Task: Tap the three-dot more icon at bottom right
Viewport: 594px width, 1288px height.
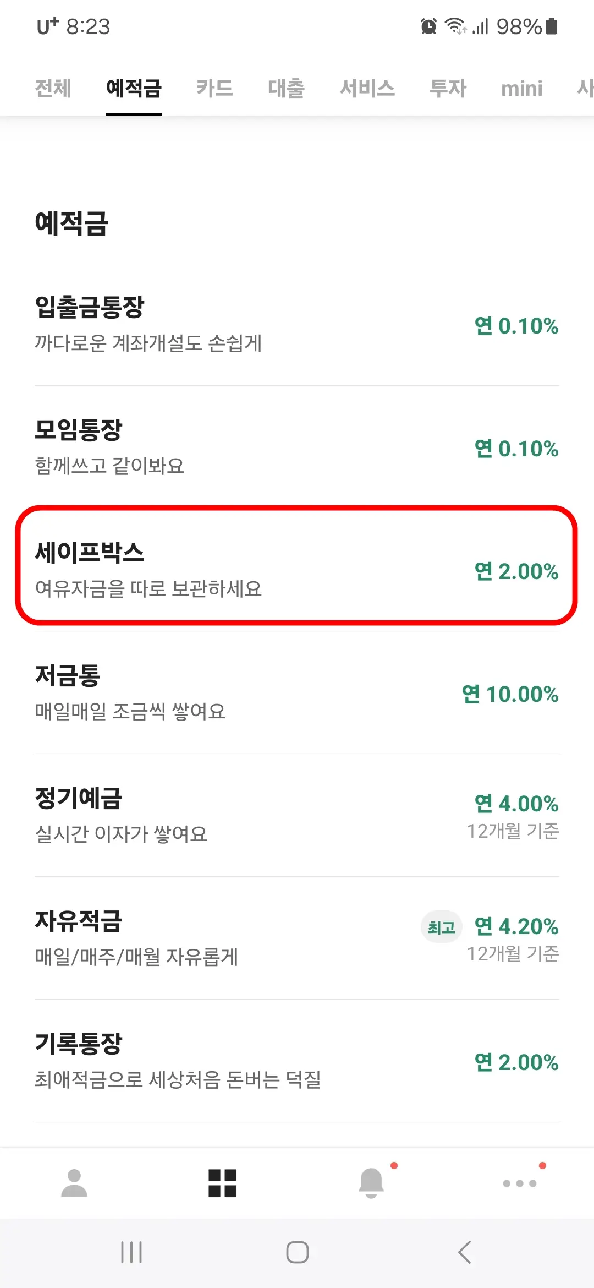Action: click(x=519, y=1184)
